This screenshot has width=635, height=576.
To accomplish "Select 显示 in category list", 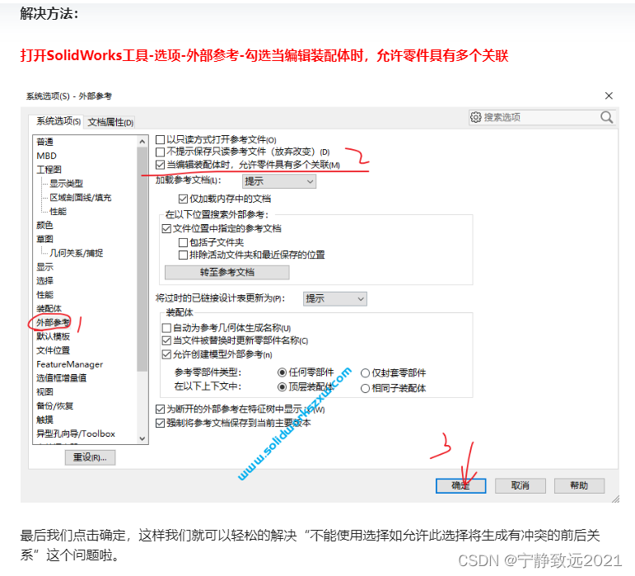I will click(44, 267).
